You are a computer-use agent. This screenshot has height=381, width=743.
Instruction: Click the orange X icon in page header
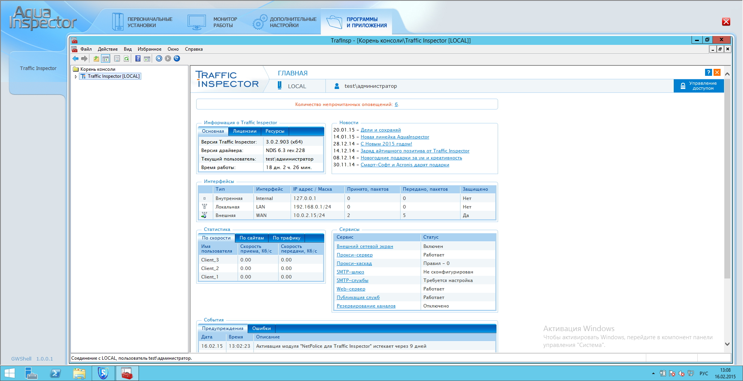click(x=717, y=72)
